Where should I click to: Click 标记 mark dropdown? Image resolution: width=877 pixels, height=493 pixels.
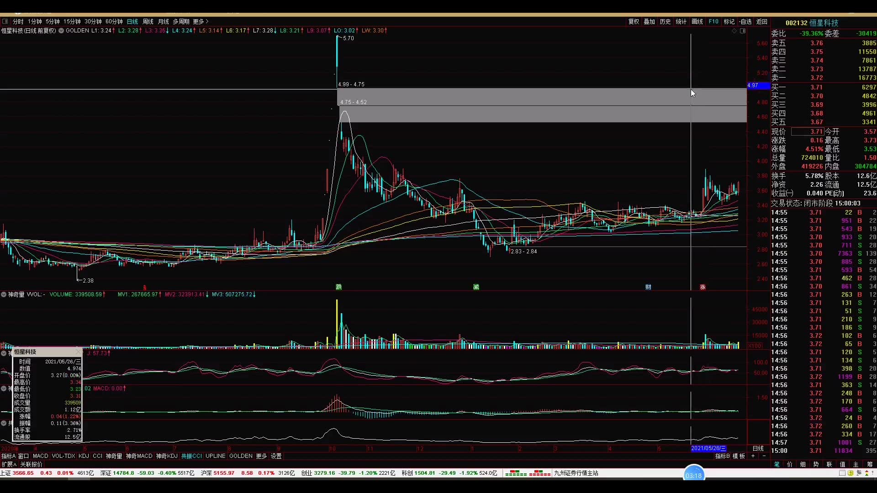point(729,21)
